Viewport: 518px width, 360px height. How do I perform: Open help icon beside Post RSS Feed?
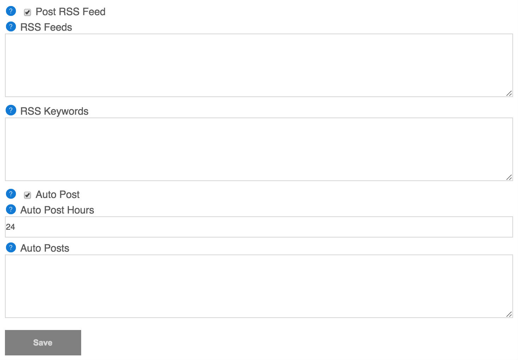pyautogui.click(x=11, y=11)
